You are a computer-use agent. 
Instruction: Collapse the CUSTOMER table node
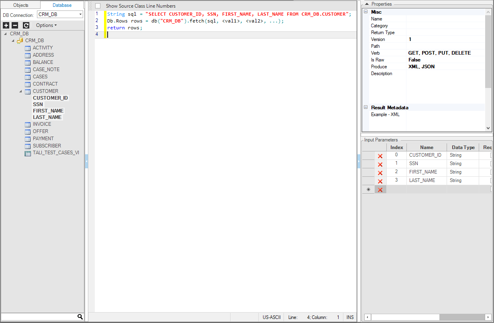tap(21, 91)
